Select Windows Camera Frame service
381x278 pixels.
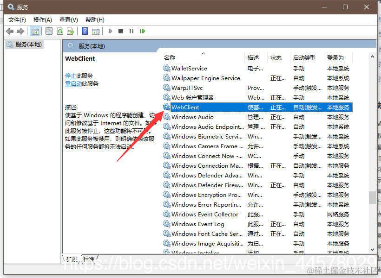257,146
